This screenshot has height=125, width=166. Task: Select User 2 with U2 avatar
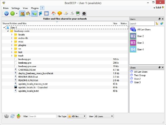coord(147,36)
